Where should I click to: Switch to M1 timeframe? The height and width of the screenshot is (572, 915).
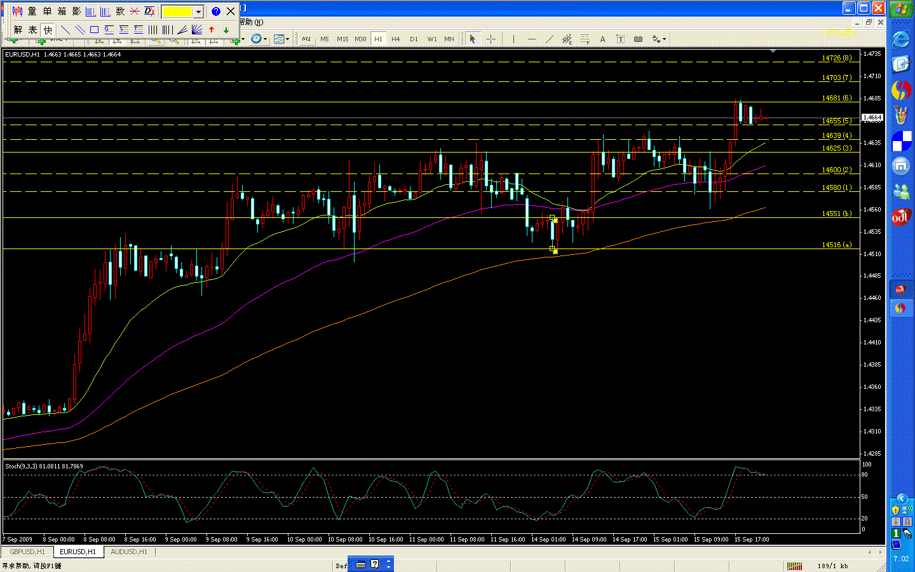pos(306,39)
